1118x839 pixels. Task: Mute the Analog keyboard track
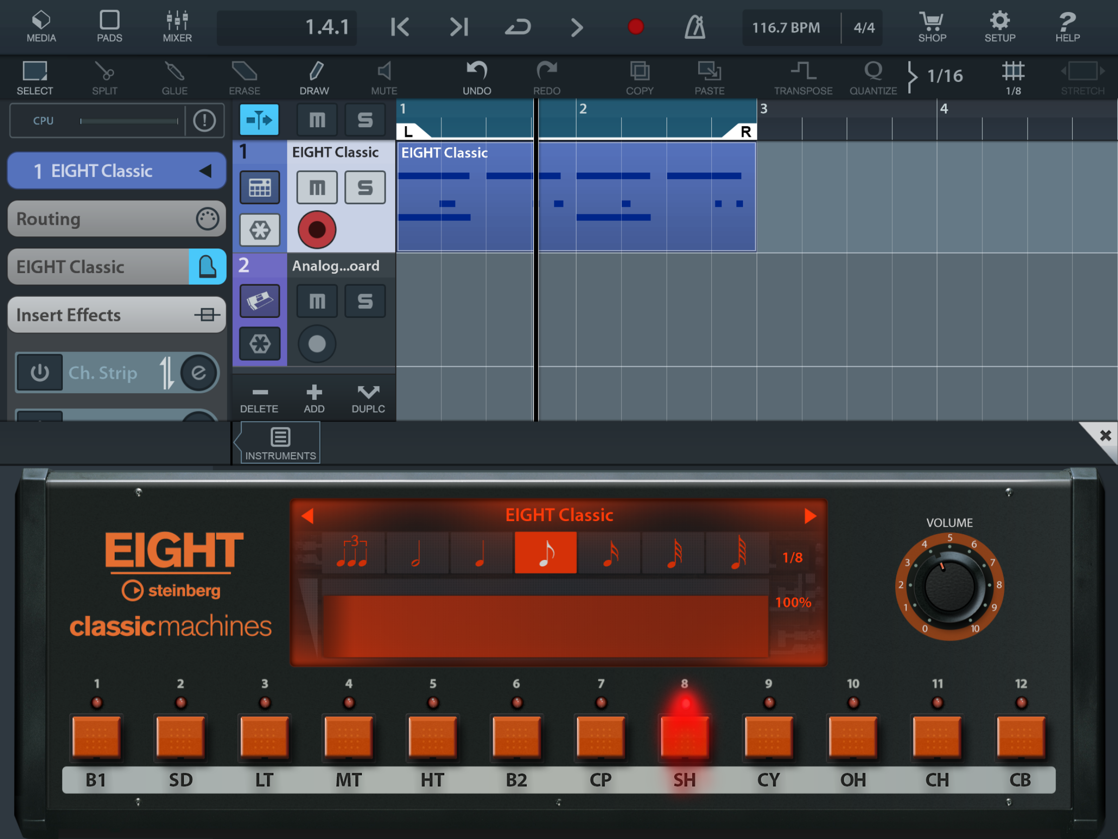(x=317, y=301)
